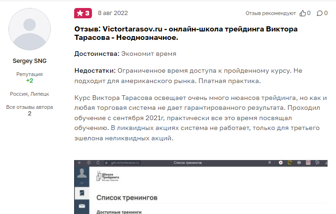
Task: Open comments via speech bubble icon
Action: click(320, 13)
